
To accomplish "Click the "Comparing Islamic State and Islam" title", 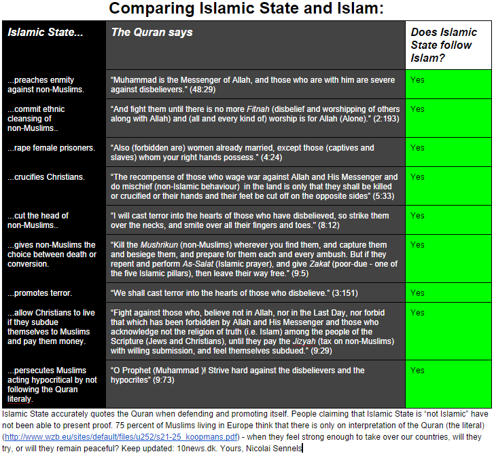I will pyautogui.click(x=247, y=9).
